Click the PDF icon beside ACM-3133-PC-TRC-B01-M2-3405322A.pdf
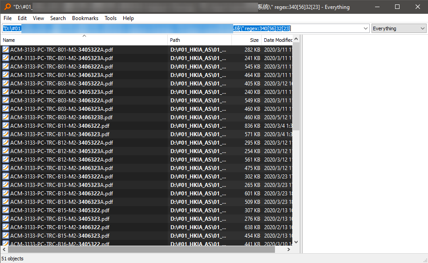This screenshot has width=428, height=263. tap(5, 49)
